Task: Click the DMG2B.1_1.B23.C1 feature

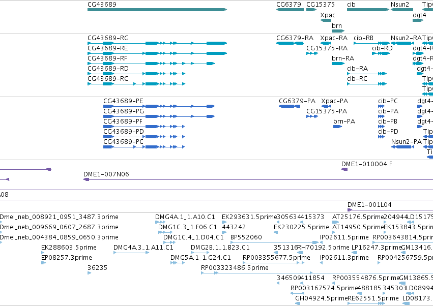Action: 200,253
